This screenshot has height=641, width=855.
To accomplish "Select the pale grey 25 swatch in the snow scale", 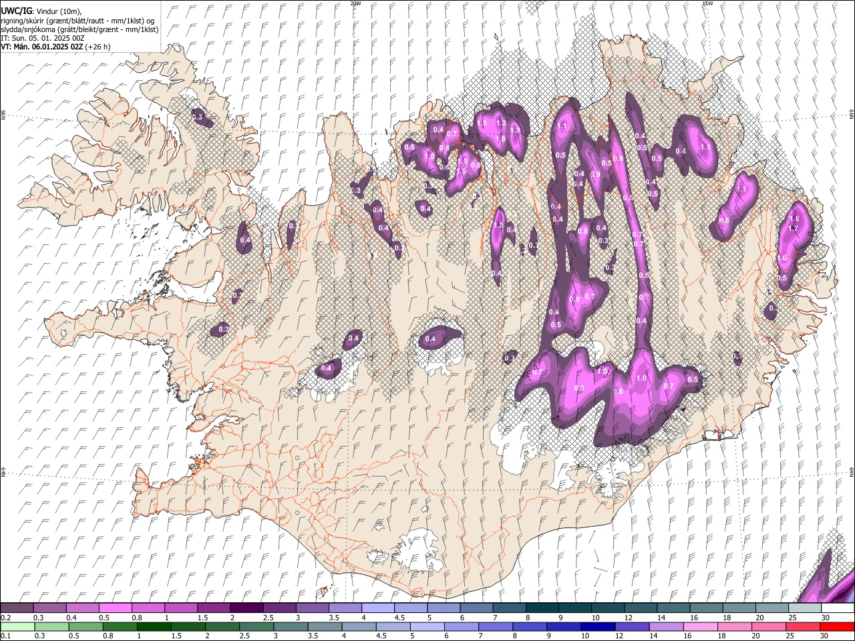I will (x=804, y=608).
